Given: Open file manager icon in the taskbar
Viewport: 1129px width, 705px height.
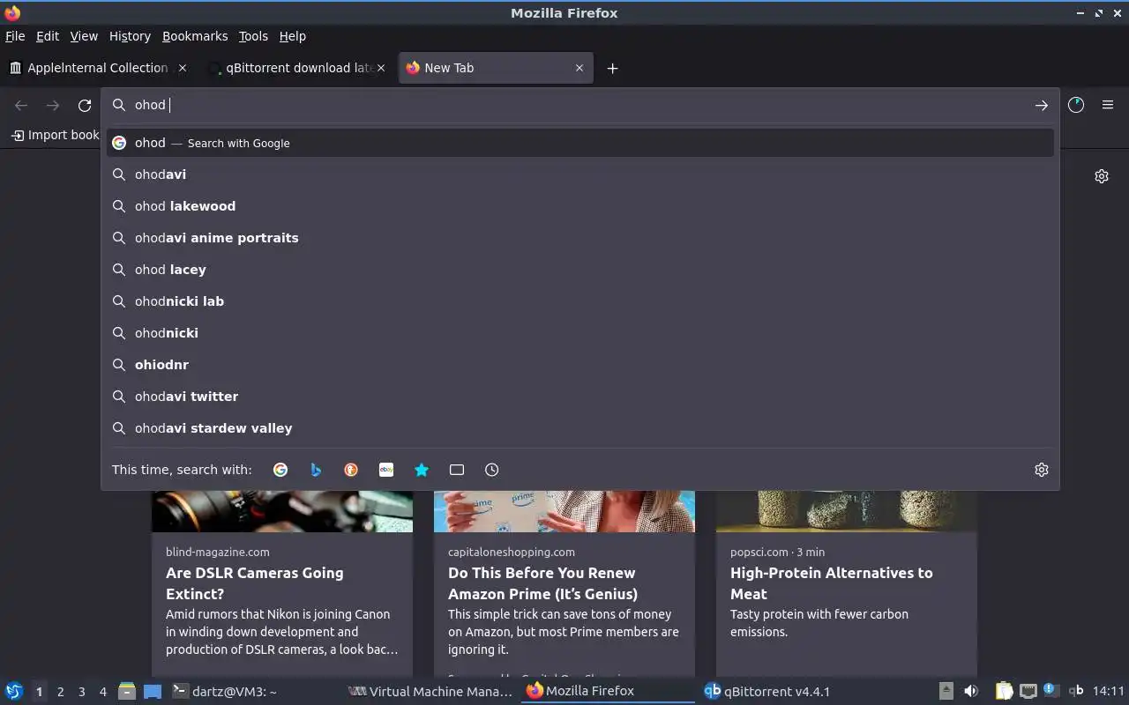Looking at the screenshot, I should click(x=126, y=691).
